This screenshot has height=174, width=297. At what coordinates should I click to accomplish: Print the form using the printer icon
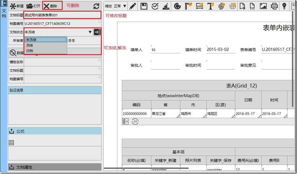(274, 6)
